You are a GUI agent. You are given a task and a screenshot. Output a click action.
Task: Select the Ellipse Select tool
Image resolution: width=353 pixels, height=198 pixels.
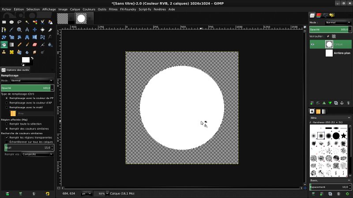12,22
